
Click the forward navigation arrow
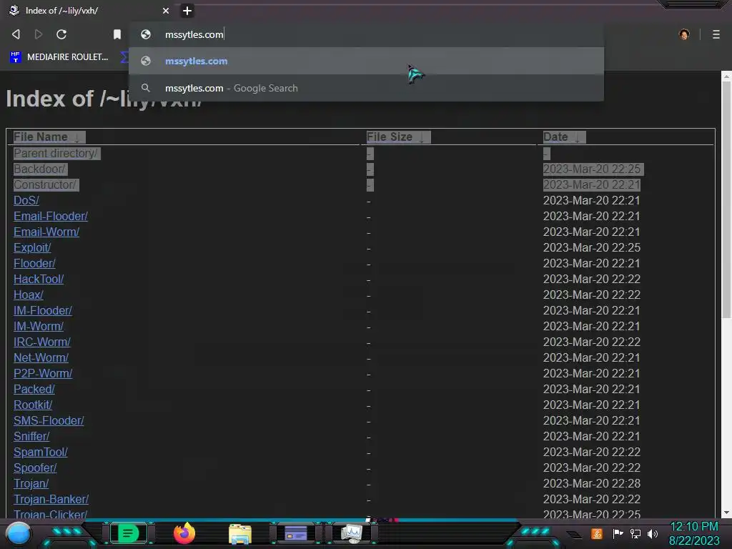click(x=39, y=34)
